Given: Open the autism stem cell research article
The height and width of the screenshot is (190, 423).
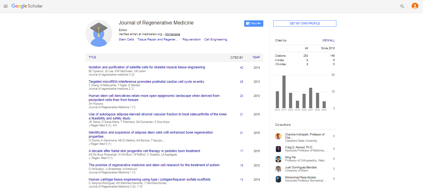Looking at the screenshot, I should point(154,165).
